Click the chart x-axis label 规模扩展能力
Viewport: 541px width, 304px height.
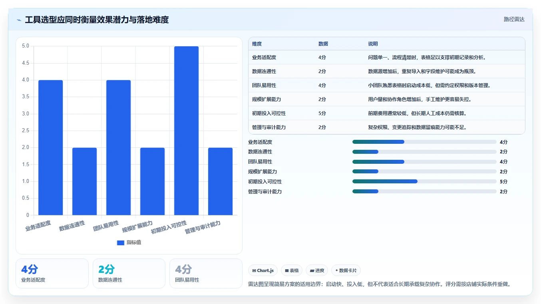tap(137, 227)
